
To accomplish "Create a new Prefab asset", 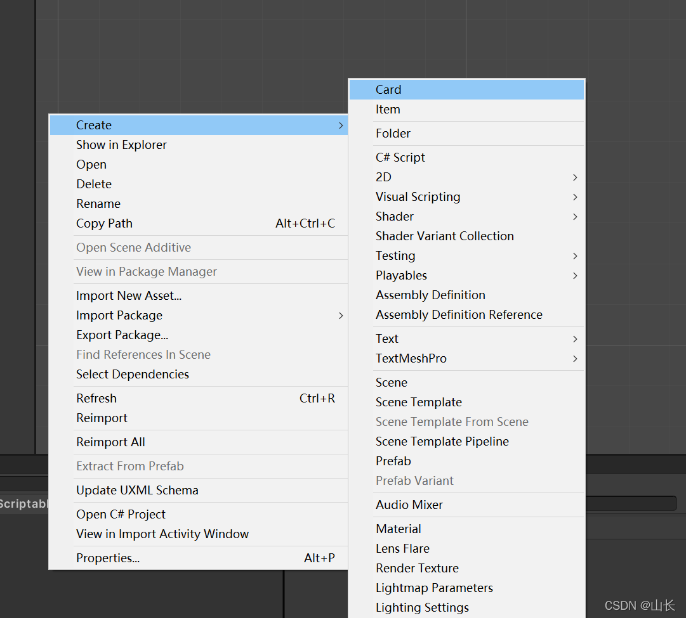I will pos(393,461).
